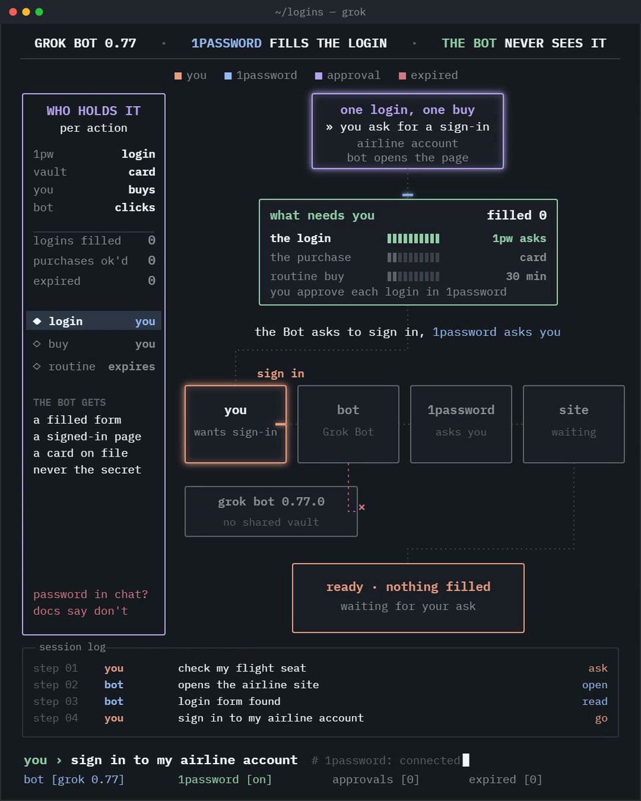Select the "1password asks you" flow box
Image resolution: width=641 pixels, height=801 pixels.
[461, 424]
